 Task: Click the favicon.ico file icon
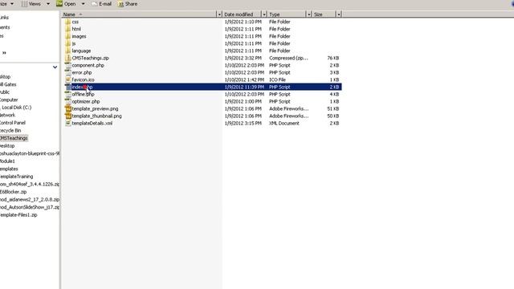click(x=67, y=79)
